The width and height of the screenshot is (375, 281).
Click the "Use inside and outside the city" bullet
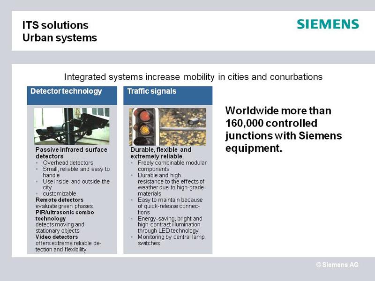pyautogui.click(x=76, y=185)
